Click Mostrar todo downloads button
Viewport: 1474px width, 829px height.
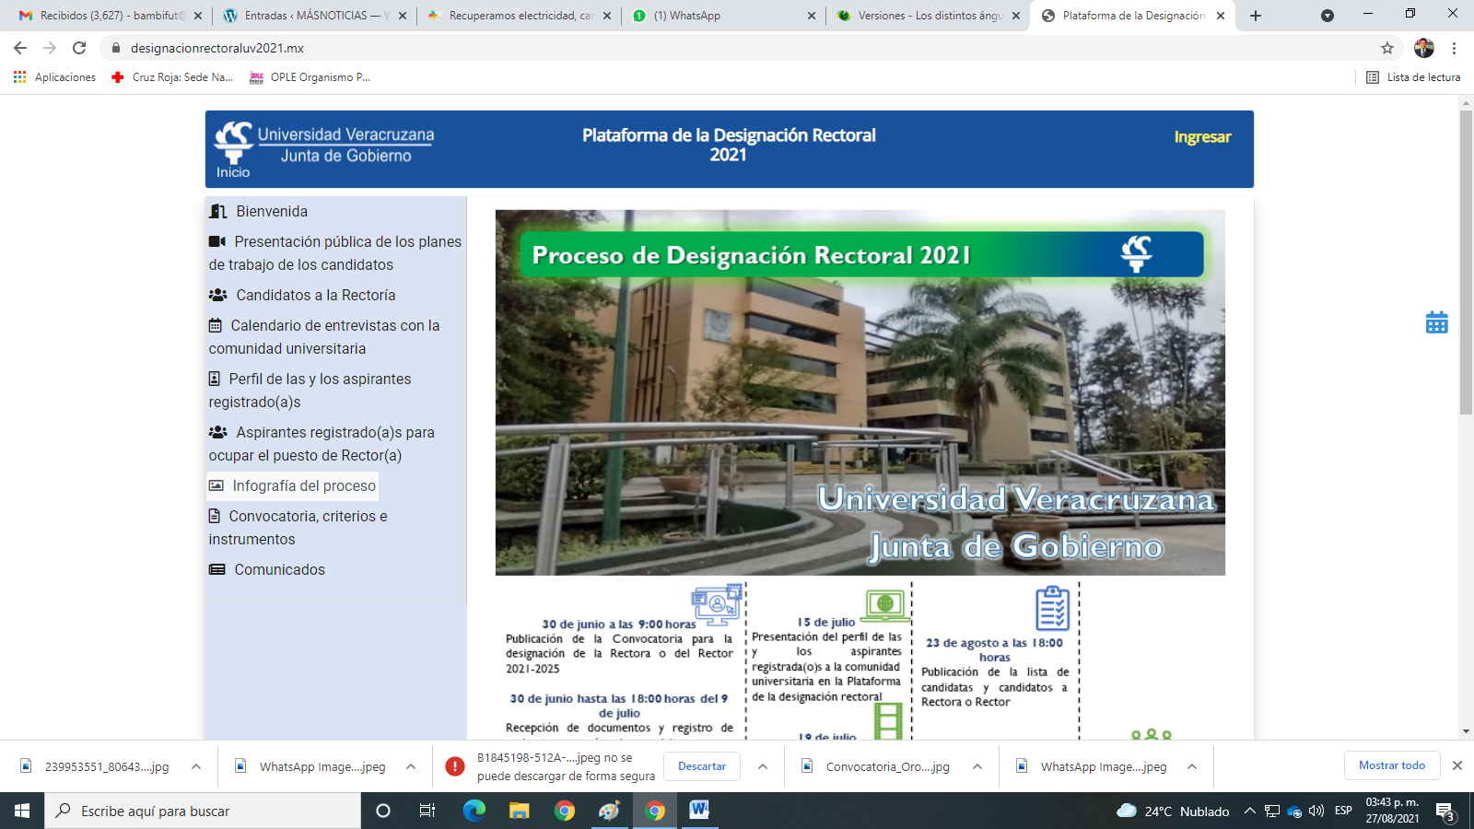(1392, 765)
